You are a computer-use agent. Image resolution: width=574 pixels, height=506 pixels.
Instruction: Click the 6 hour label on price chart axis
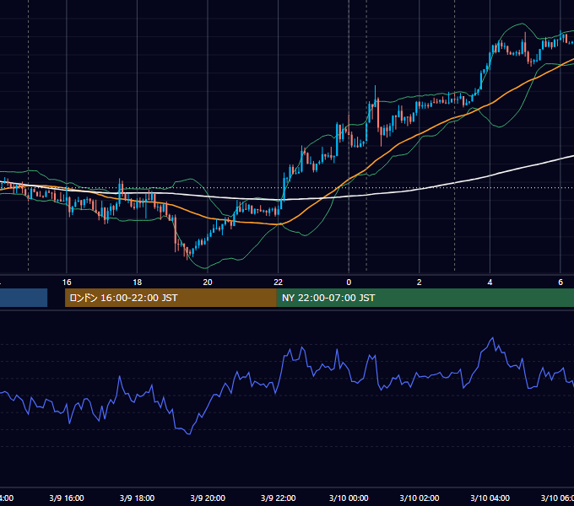[x=560, y=283]
